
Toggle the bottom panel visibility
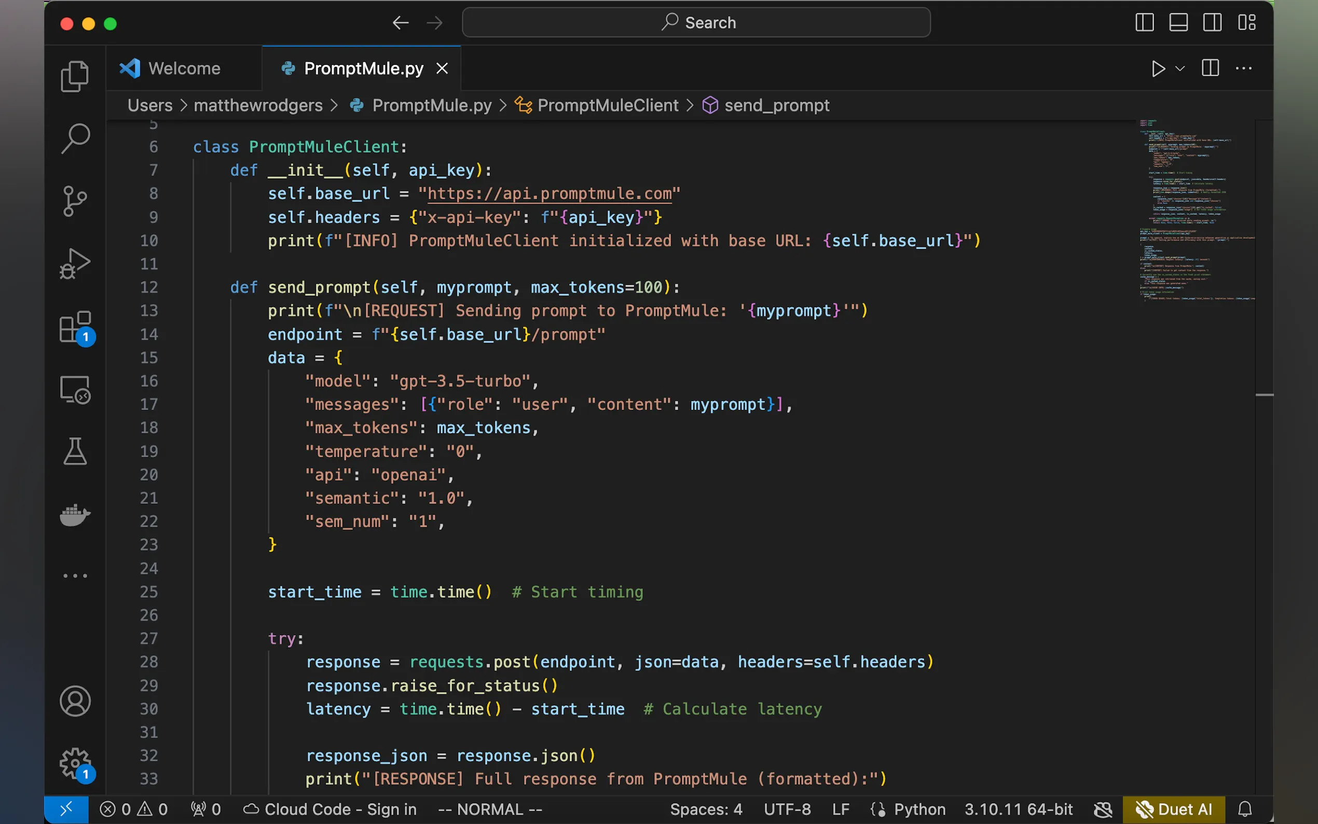click(x=1178, y=22)
